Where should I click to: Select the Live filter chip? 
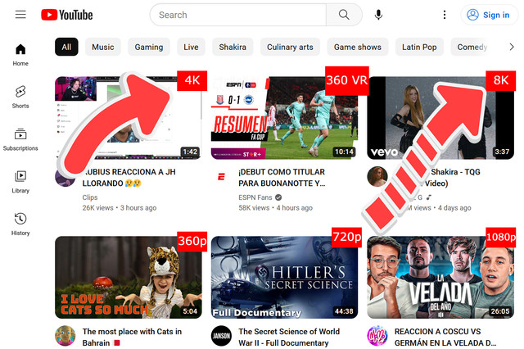point(191,47)
